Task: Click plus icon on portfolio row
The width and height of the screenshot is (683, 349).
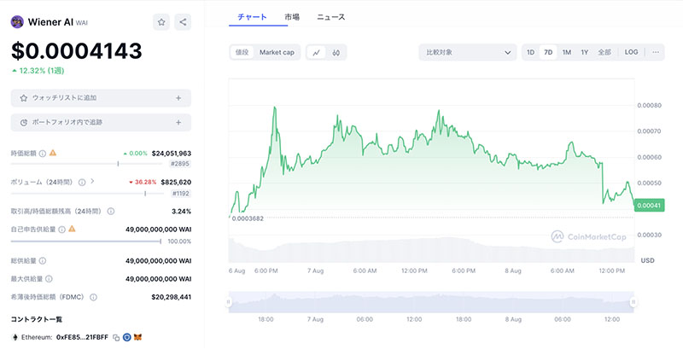Action: coord(178,123)
